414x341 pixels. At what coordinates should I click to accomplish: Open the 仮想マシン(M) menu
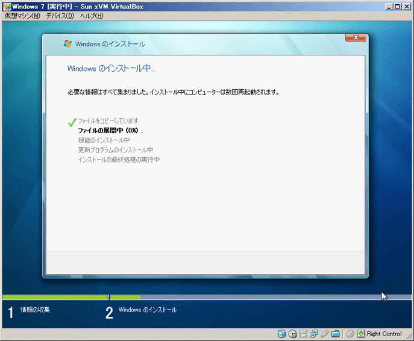(23, 15)
